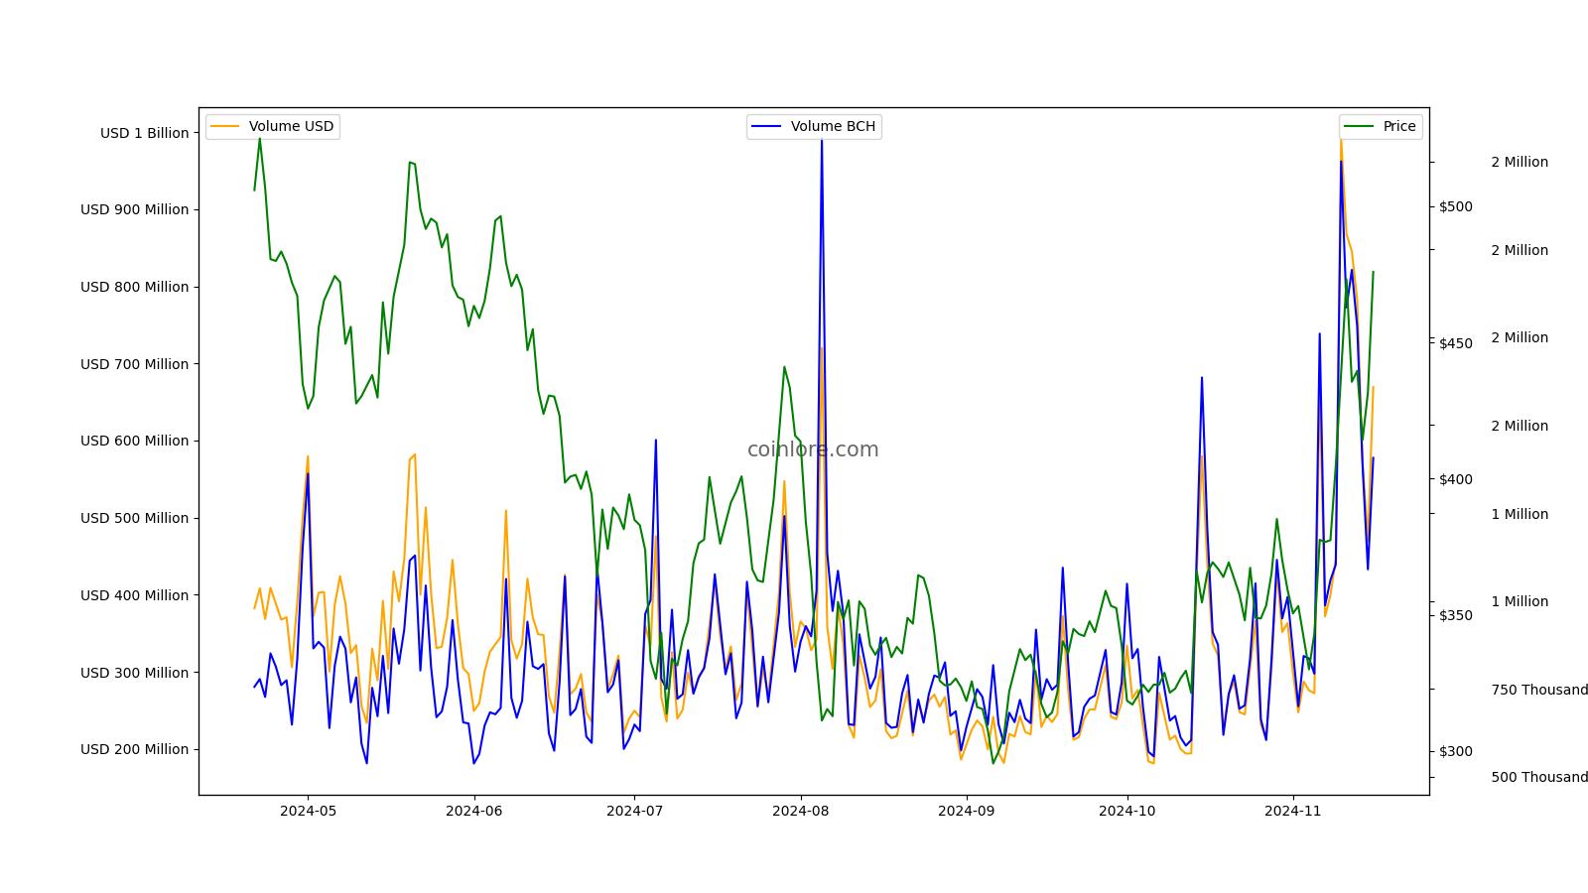Click the 2024-07 date label
The image size is (1588, 893).
(634, 811)
